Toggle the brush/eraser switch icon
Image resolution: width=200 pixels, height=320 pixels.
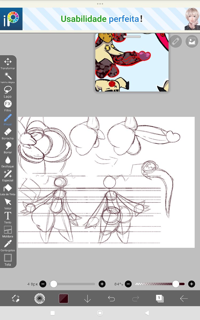pos(16,299)
